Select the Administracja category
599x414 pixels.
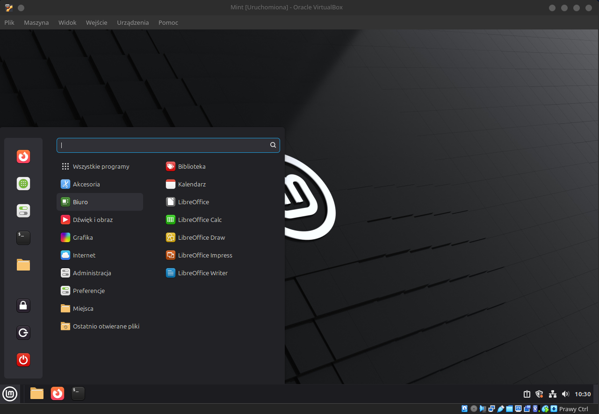(100, 273)
